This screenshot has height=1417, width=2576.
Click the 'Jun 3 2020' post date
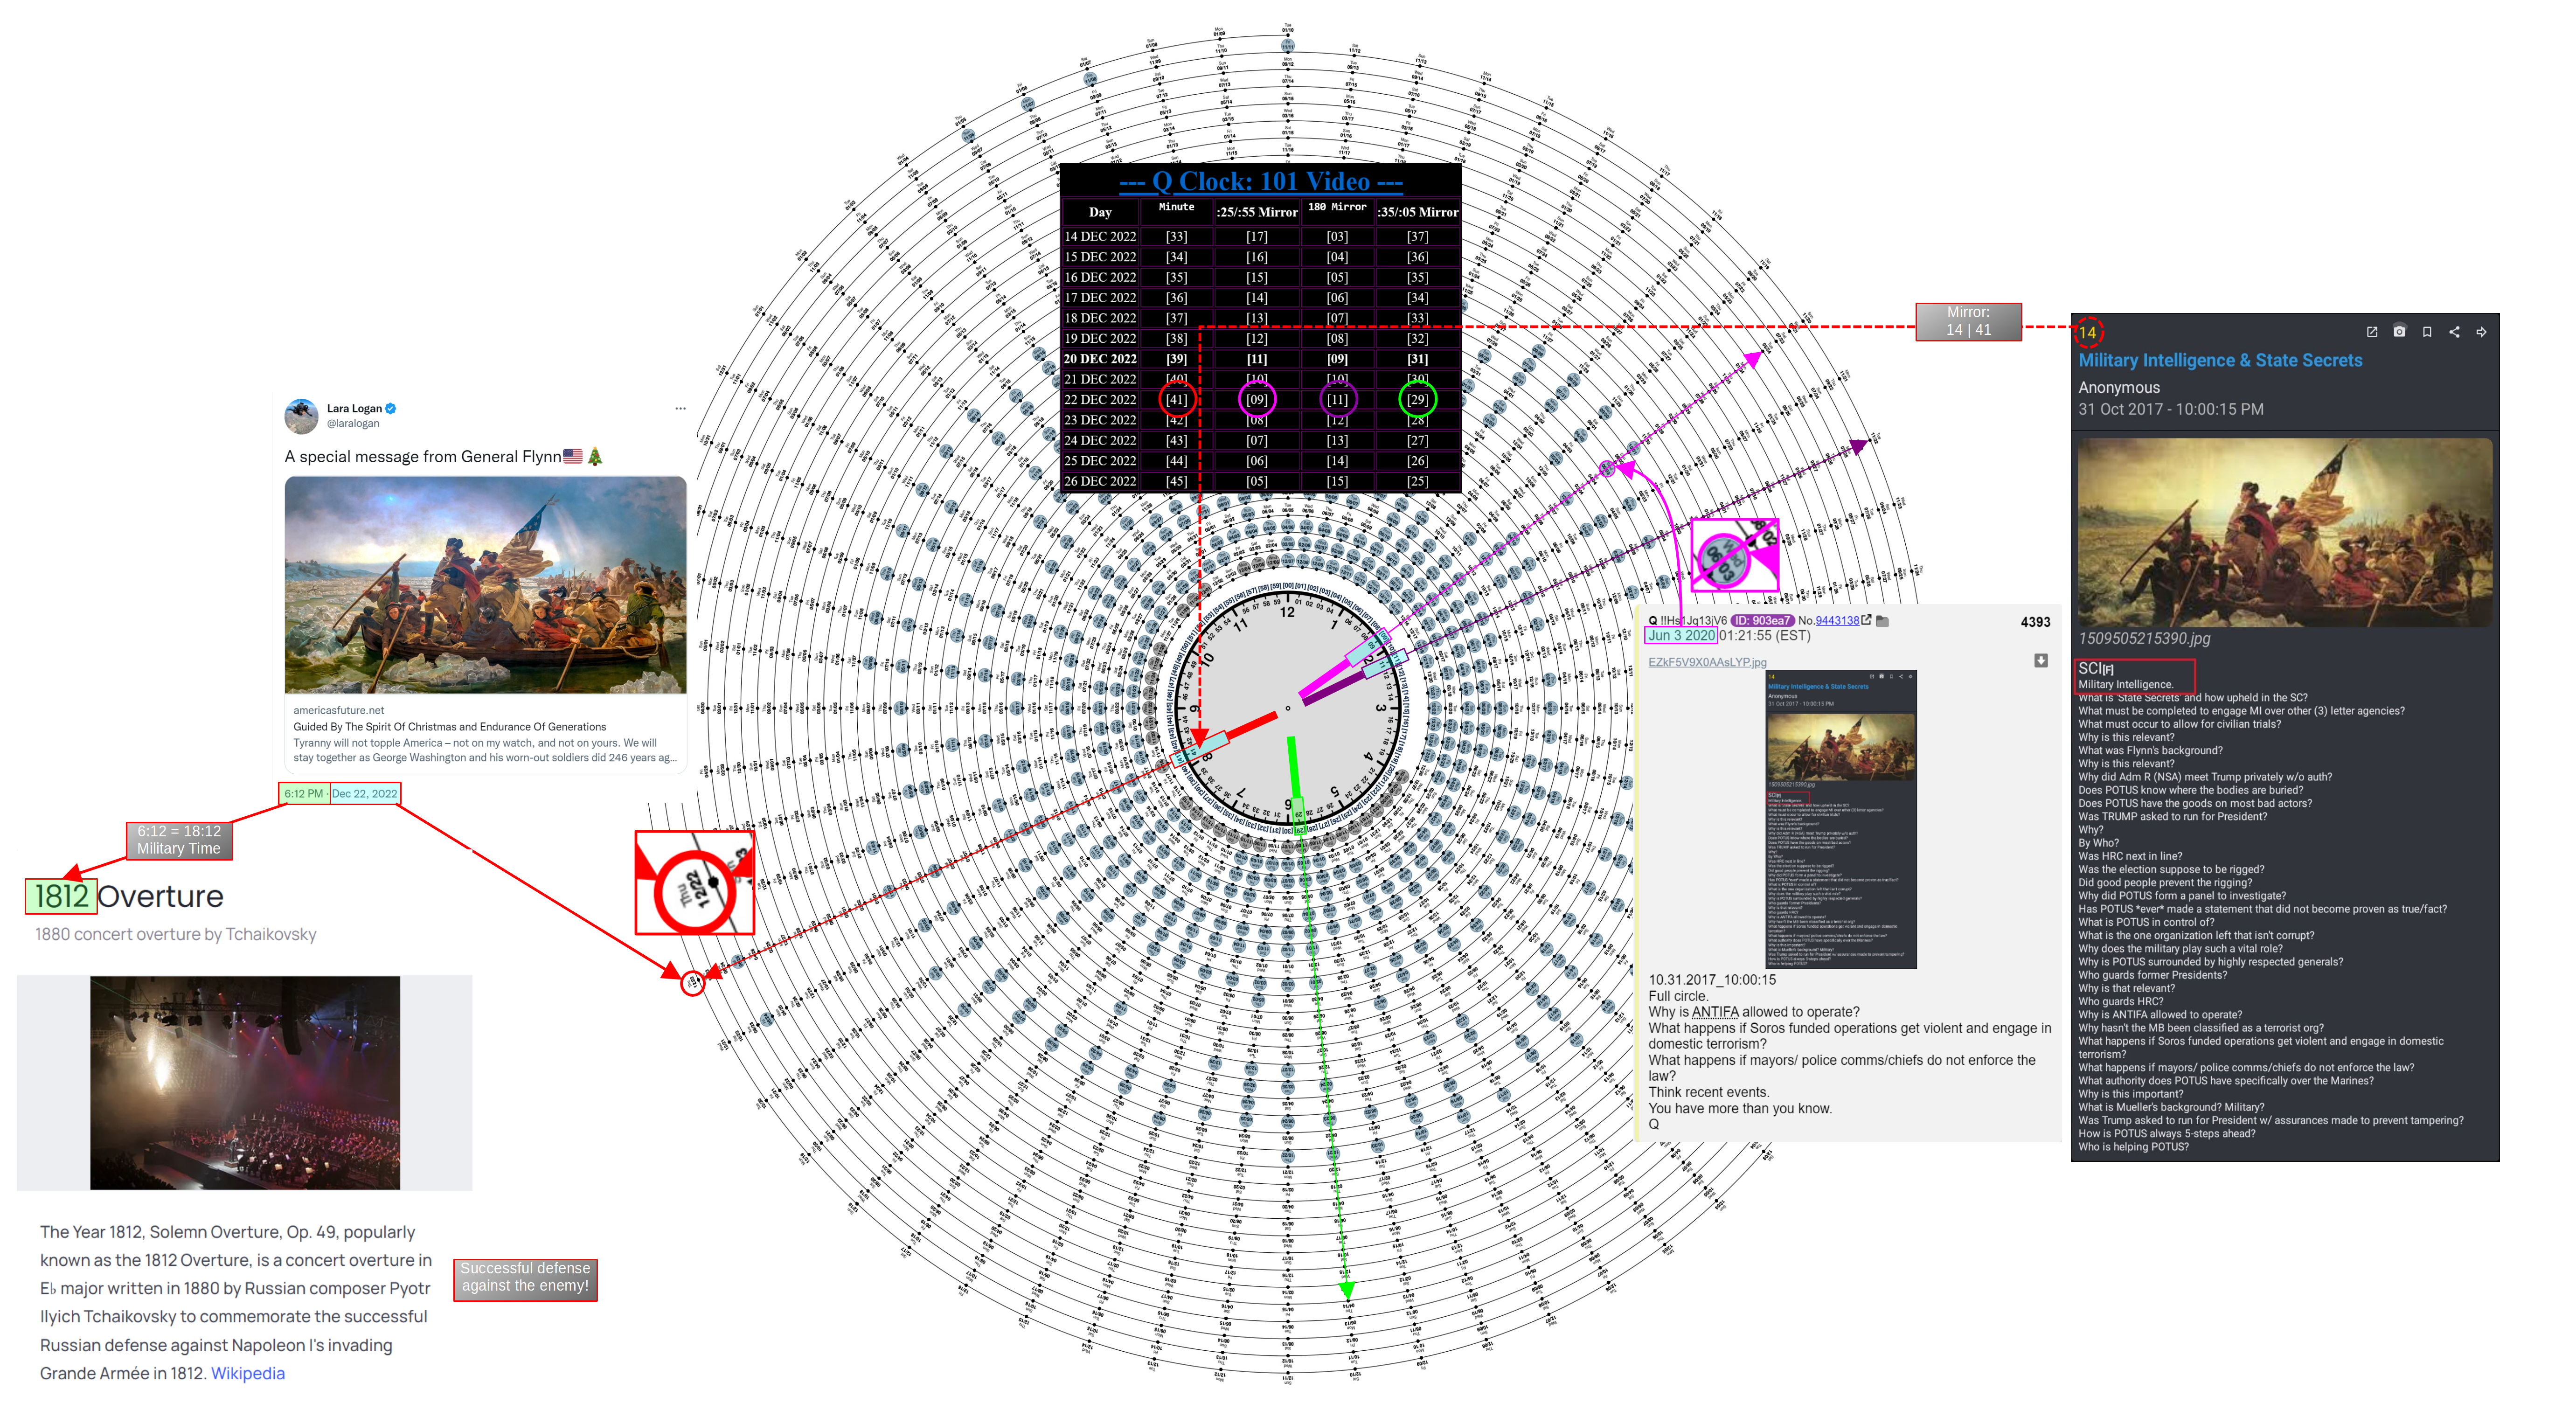(1681, 636)
